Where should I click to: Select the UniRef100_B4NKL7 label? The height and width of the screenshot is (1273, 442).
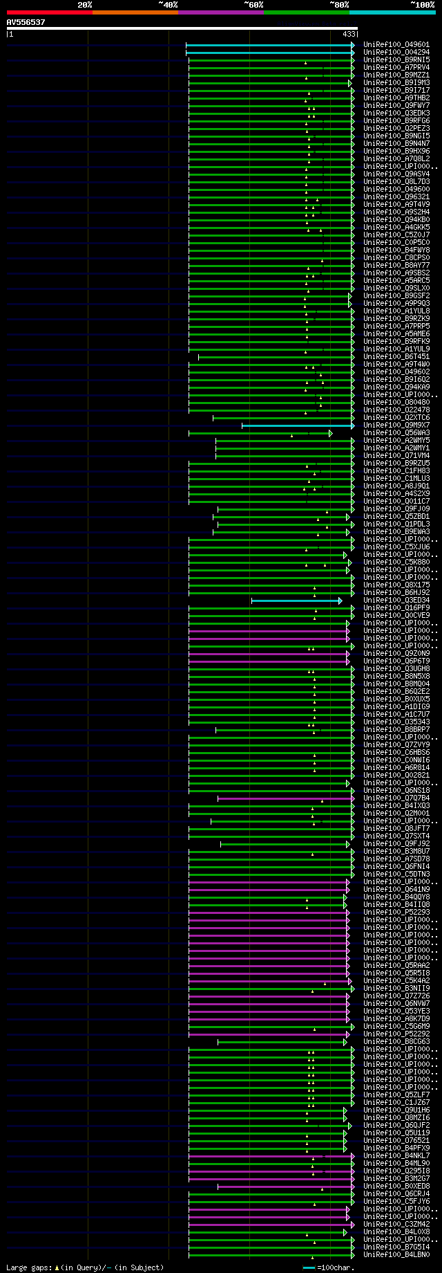pyautogui.click(x=396, y=1156)
